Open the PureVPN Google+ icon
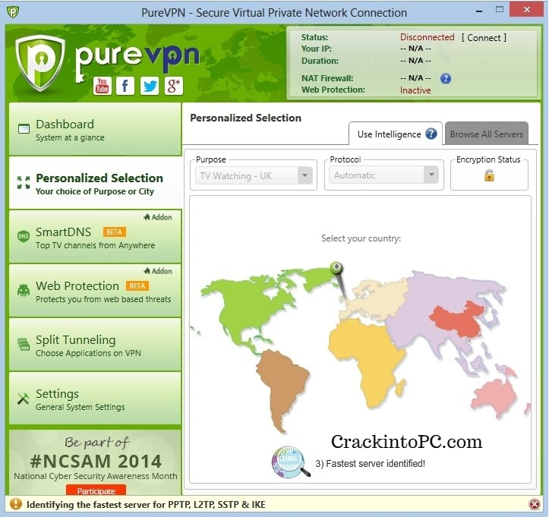Image resolution: width=549 pixels, height=517 pixels. point(174,86)
